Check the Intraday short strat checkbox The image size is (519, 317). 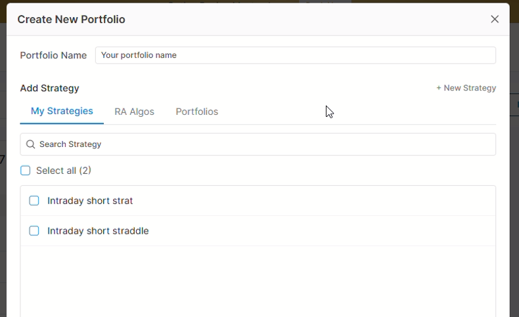click(34, 201)
